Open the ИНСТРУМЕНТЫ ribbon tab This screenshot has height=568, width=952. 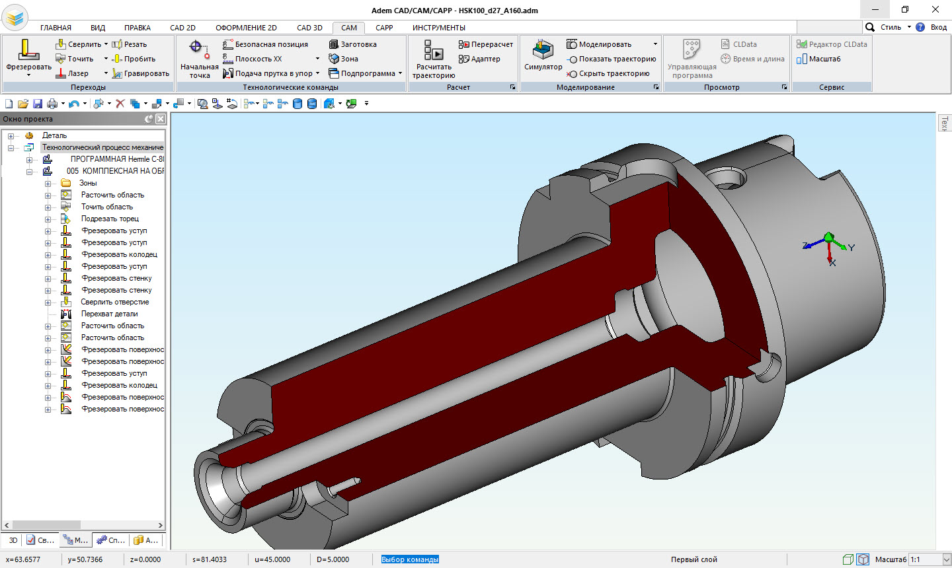438,28
